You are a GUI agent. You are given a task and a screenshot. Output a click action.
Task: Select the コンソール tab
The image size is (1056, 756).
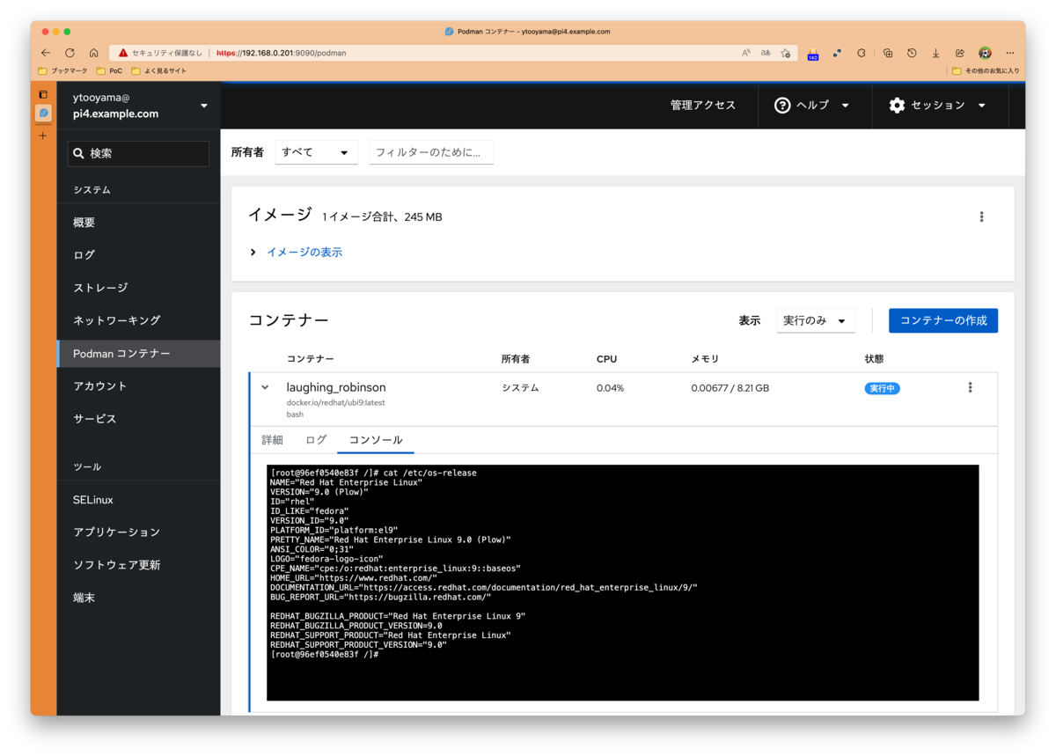[x=376, y=440]
